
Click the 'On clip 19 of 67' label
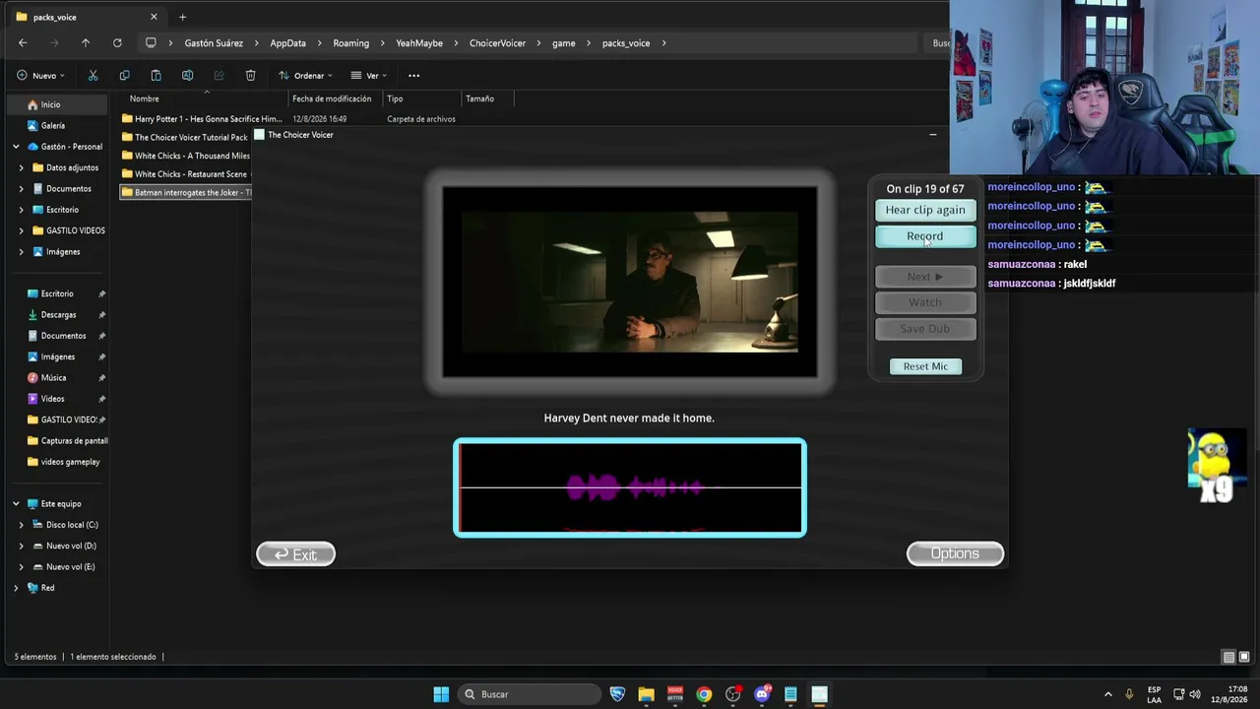(925, 189)
